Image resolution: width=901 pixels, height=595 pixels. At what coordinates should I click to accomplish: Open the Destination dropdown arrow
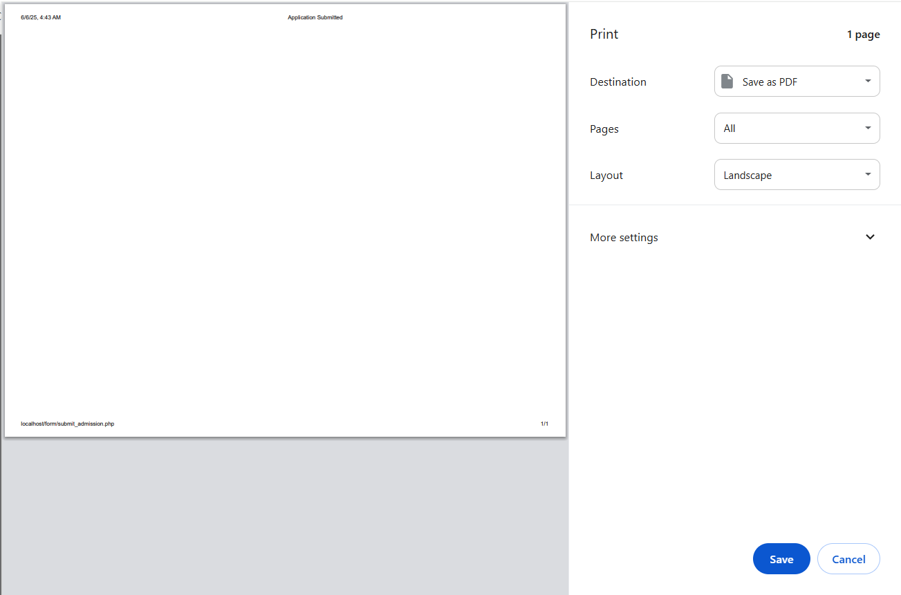point(868,82)
